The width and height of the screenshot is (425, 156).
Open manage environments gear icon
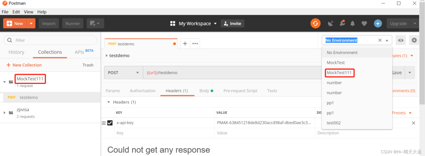click(x=414, y=40)
